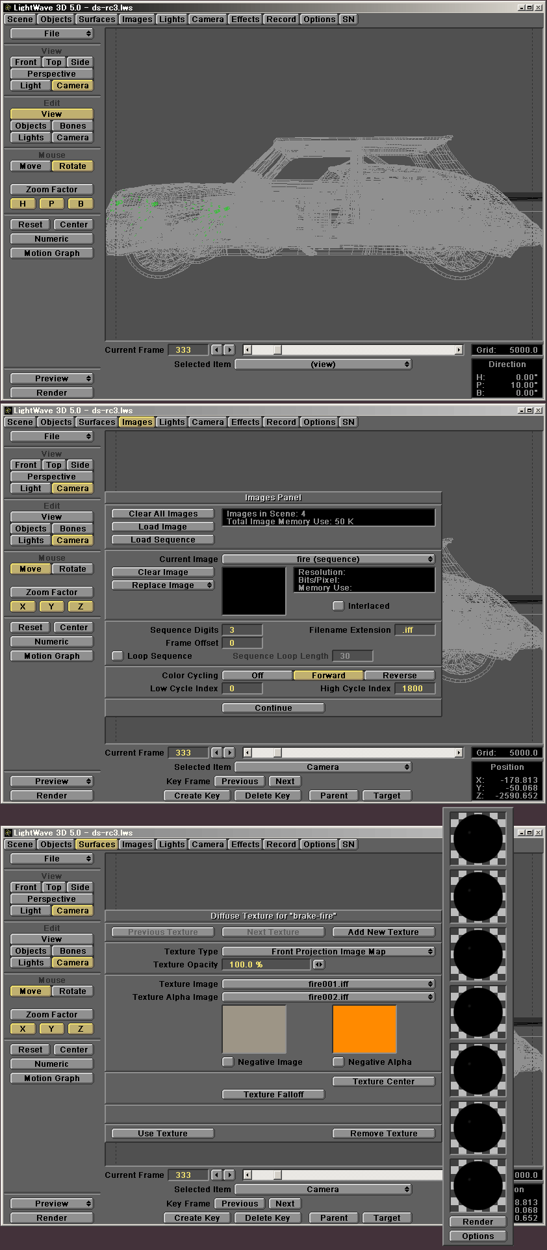This screenshot has height=1250, width=547.
Task: Click the orange alpha image preview
Action: (364, 1028)
